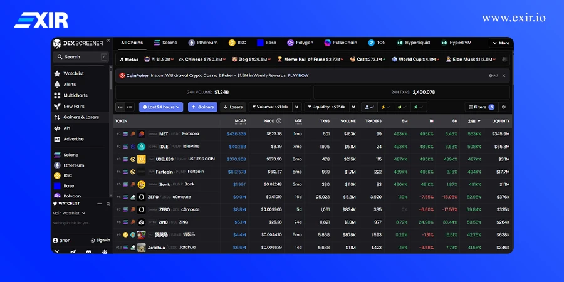Open the Last 24 hours dropdown

pyautogui.click(x=161, y=107)
